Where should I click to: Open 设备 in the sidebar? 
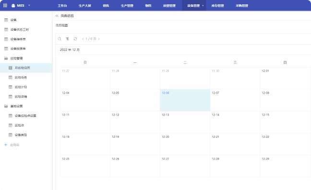click(26, 20)
